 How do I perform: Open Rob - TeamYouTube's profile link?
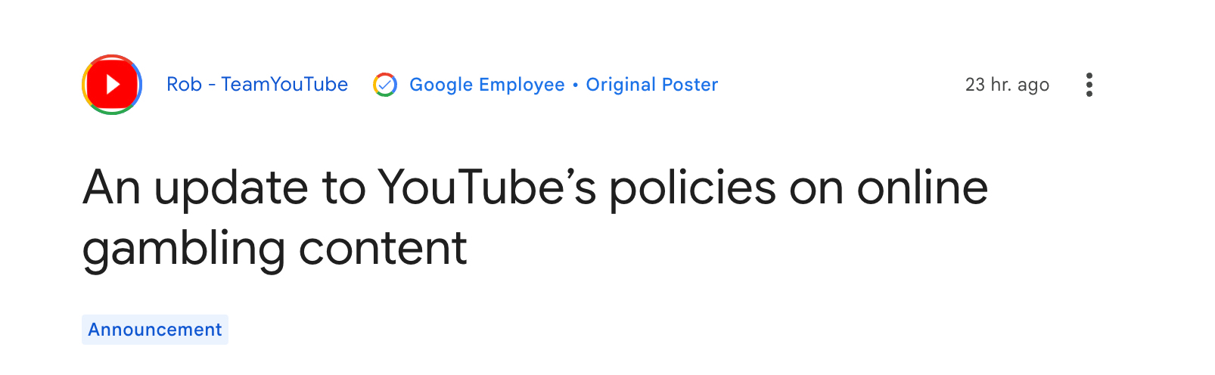[x=257, y=85]
